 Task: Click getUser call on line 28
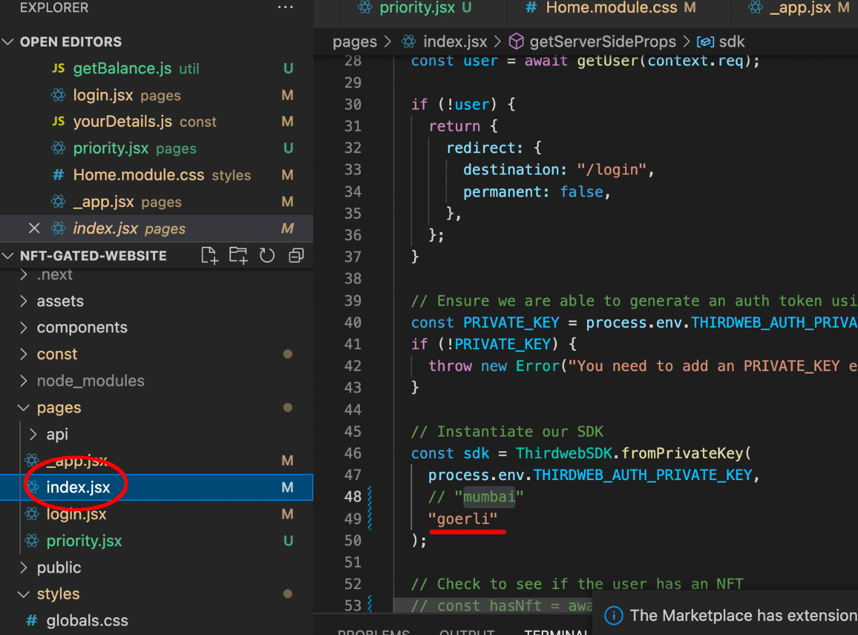[x=607, y=61]
